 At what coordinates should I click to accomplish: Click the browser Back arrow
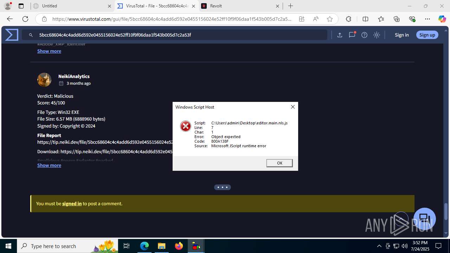(x=10, y=19)
